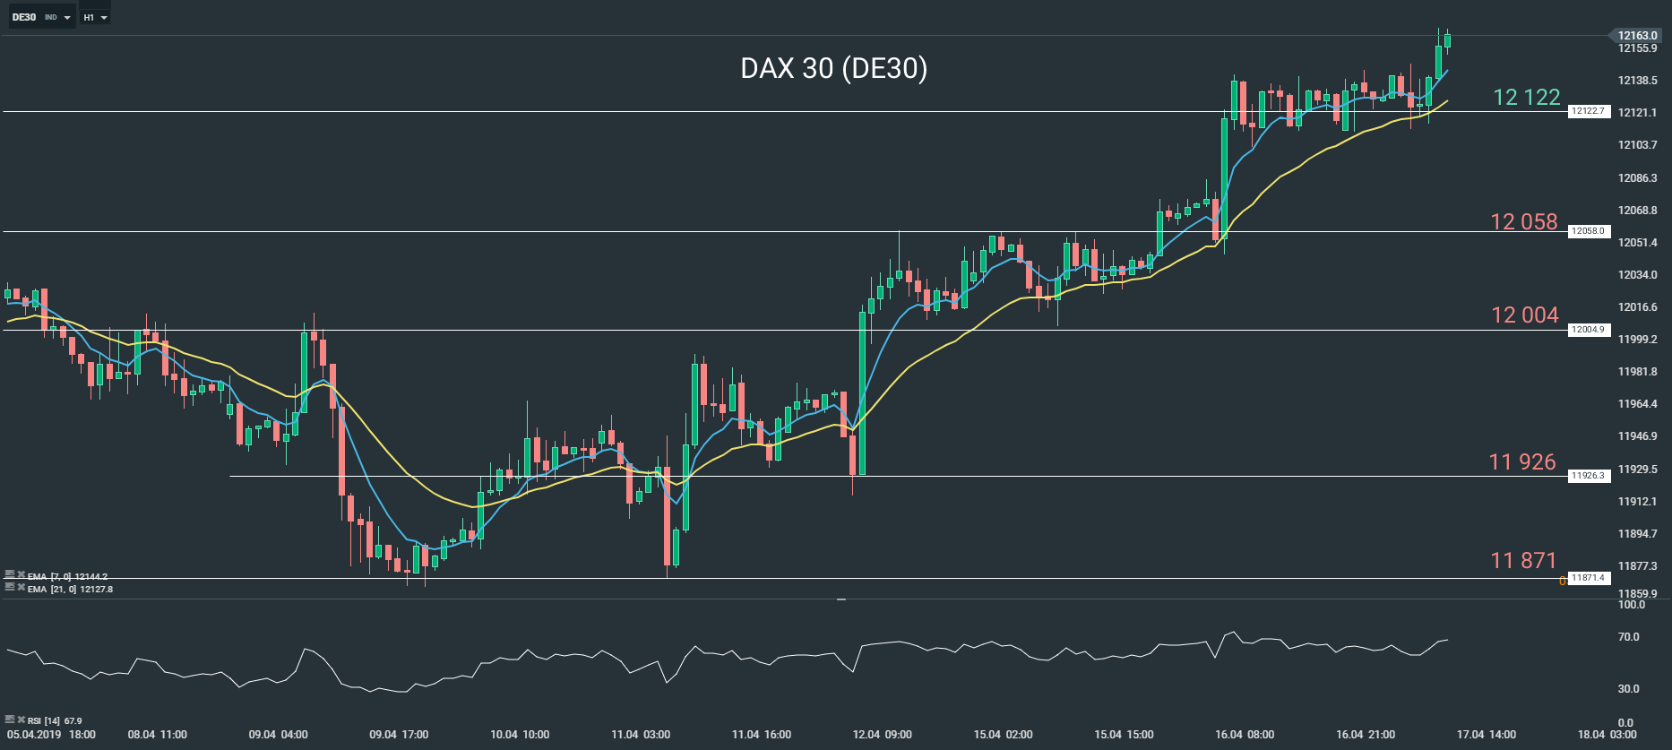
Task: Open the DE30 instrument dropdown
Action: coord(67,17)
